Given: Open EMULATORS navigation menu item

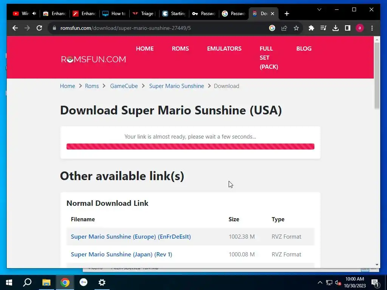Looking at the screenshot, I should click(224, 49).
